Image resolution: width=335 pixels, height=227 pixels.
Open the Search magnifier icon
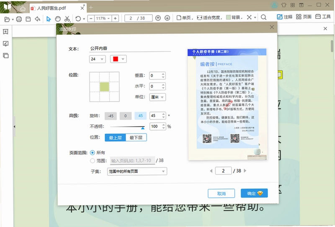(264, 17)
